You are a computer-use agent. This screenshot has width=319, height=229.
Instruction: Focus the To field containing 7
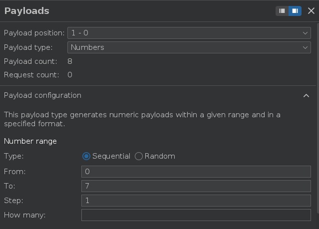coord(196,186)
